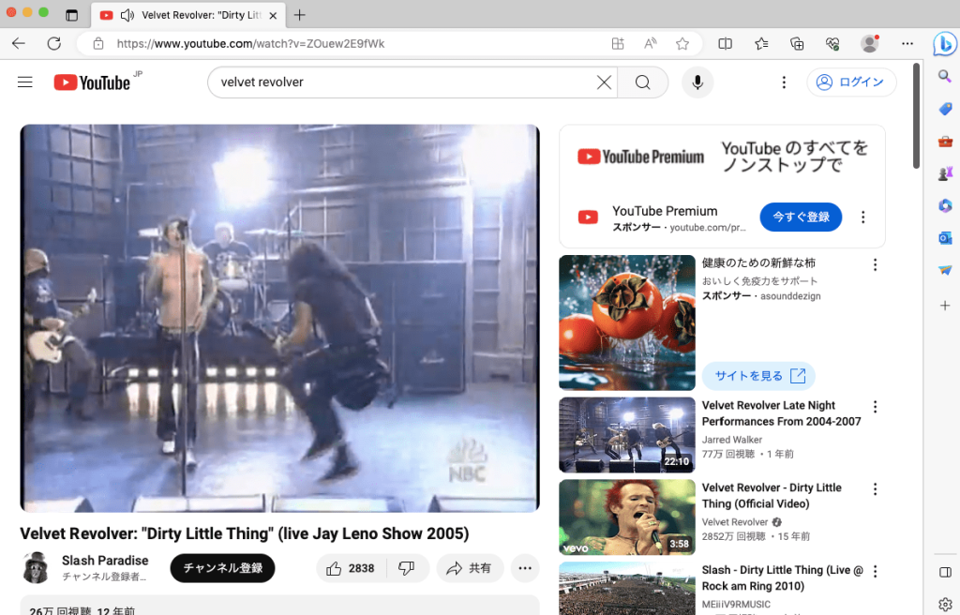960x615 pixels.
Task: Open Edge Settings and more ellipsis
Action: [x=907, y=43]
